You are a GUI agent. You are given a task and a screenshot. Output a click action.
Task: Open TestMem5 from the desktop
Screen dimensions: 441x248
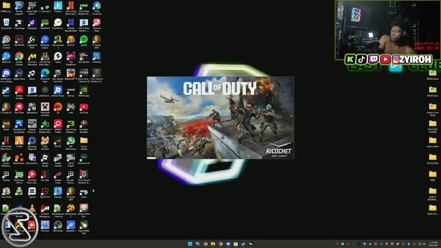coord(45,24)
